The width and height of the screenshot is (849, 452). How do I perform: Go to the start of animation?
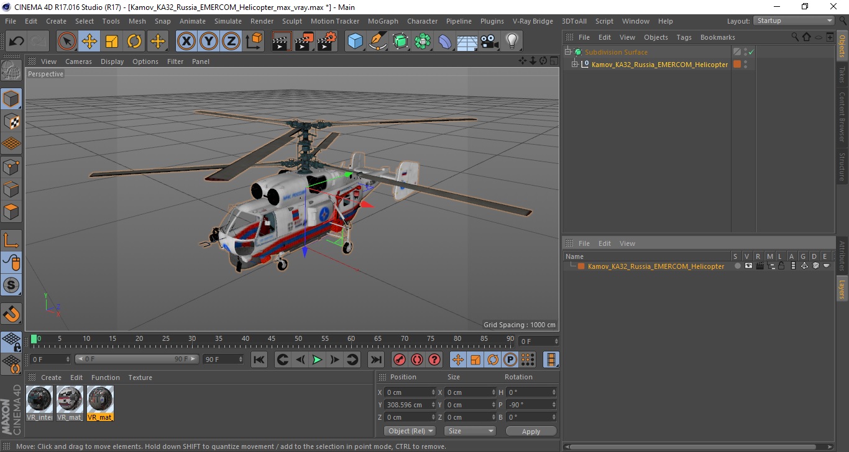tap(259, 359)
